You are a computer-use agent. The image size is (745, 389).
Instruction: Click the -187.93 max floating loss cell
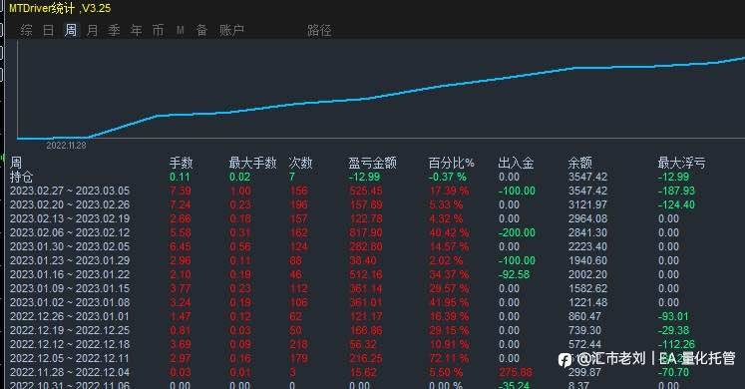coord(676,191)
